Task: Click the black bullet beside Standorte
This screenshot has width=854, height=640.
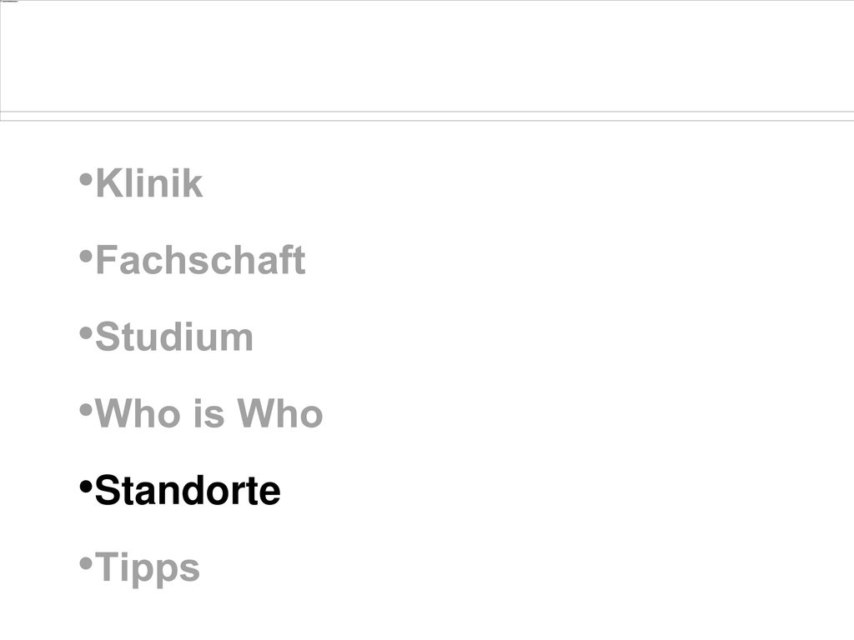Action: click(x=86, y=487)
